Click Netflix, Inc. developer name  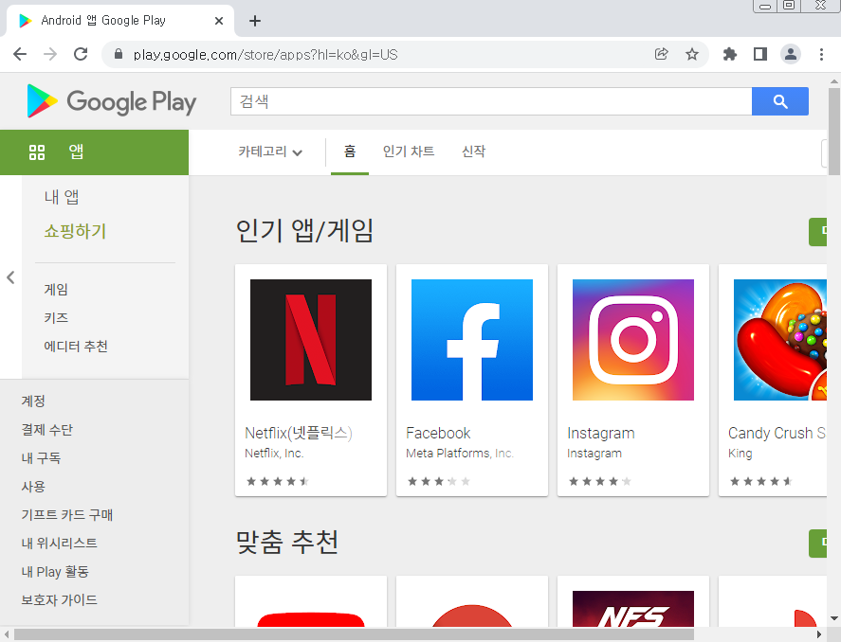(x=274, y=453)
